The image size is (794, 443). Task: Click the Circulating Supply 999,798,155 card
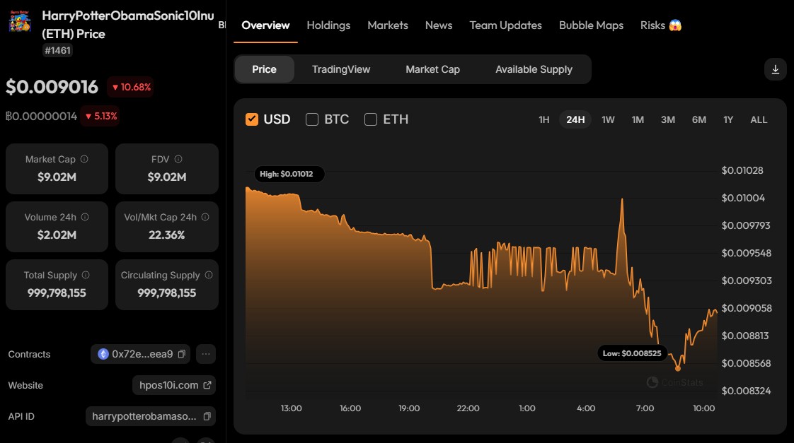pos(166,285)
